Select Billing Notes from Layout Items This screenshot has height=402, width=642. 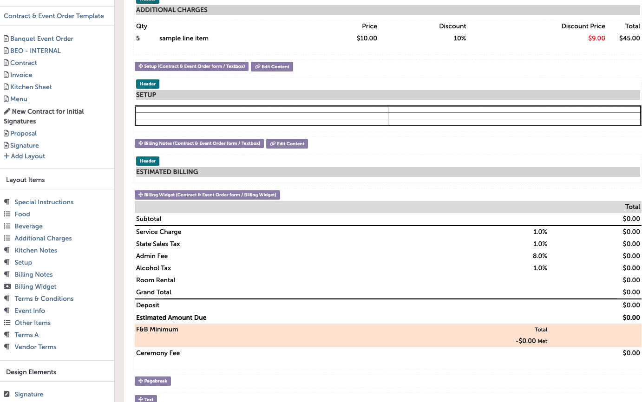click(33, 274)
